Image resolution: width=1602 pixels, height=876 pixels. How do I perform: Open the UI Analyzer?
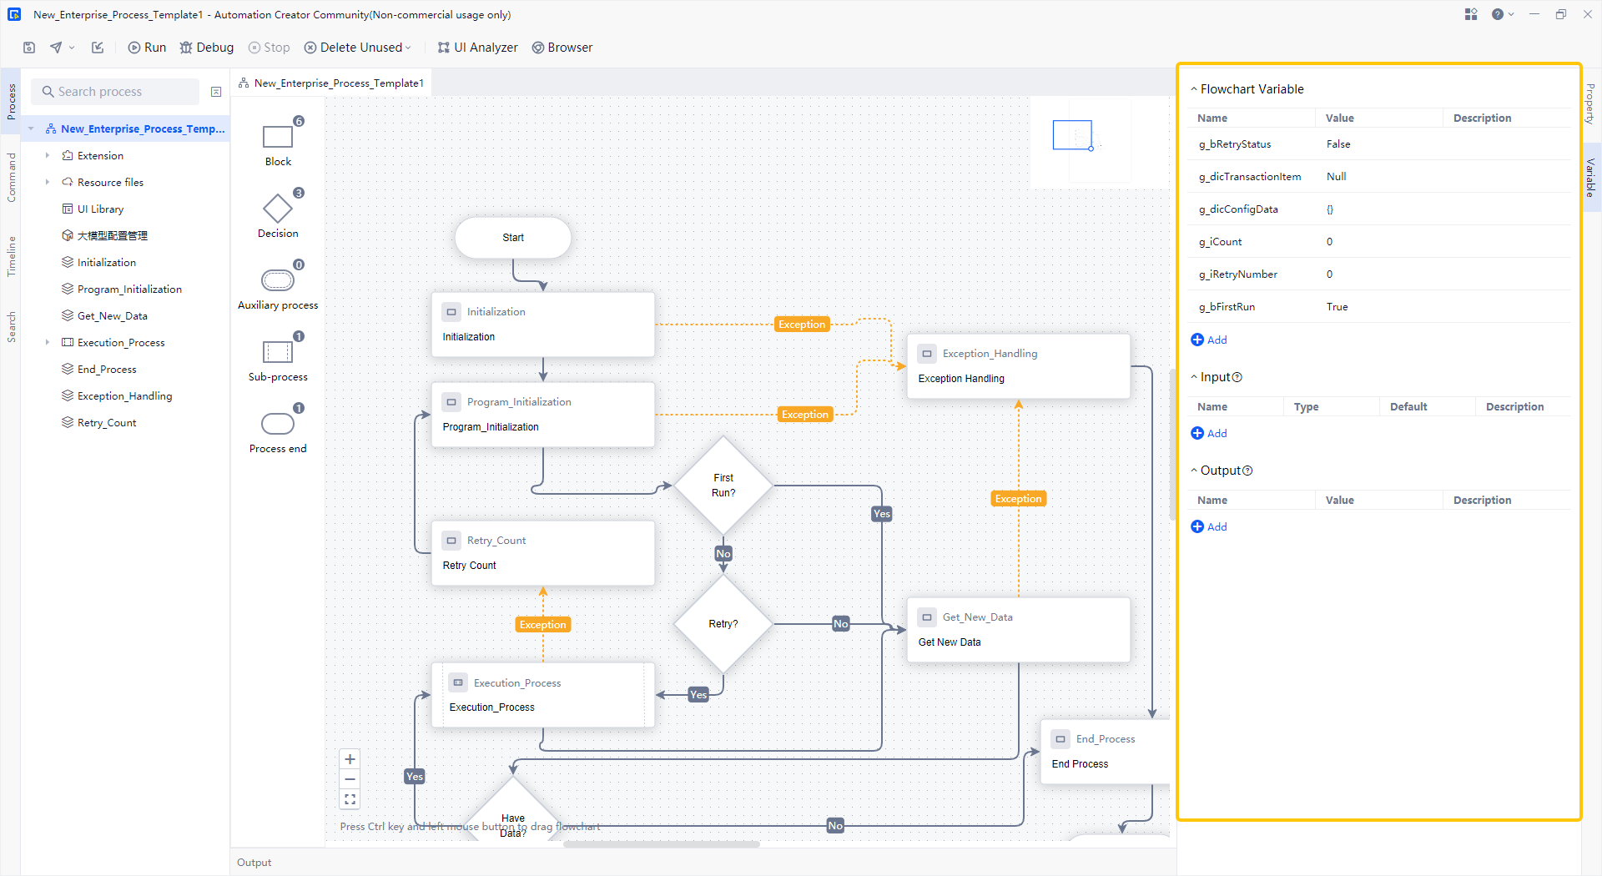(477, 48)
